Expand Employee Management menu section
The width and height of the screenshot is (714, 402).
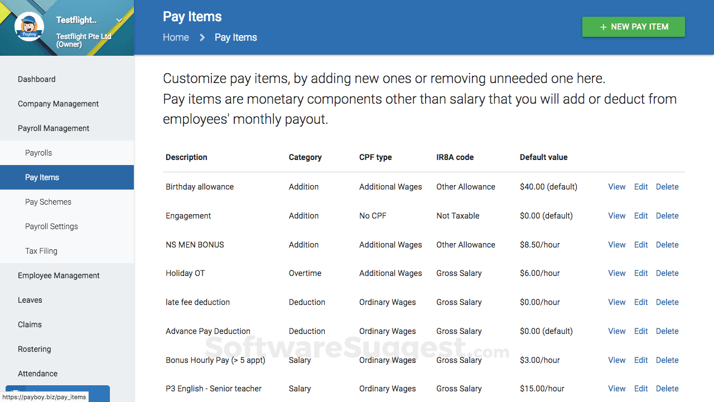(59, 275)
